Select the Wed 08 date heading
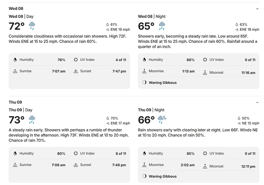The width and height of the screenshot is (264, 185). click(x=16, y=8)
